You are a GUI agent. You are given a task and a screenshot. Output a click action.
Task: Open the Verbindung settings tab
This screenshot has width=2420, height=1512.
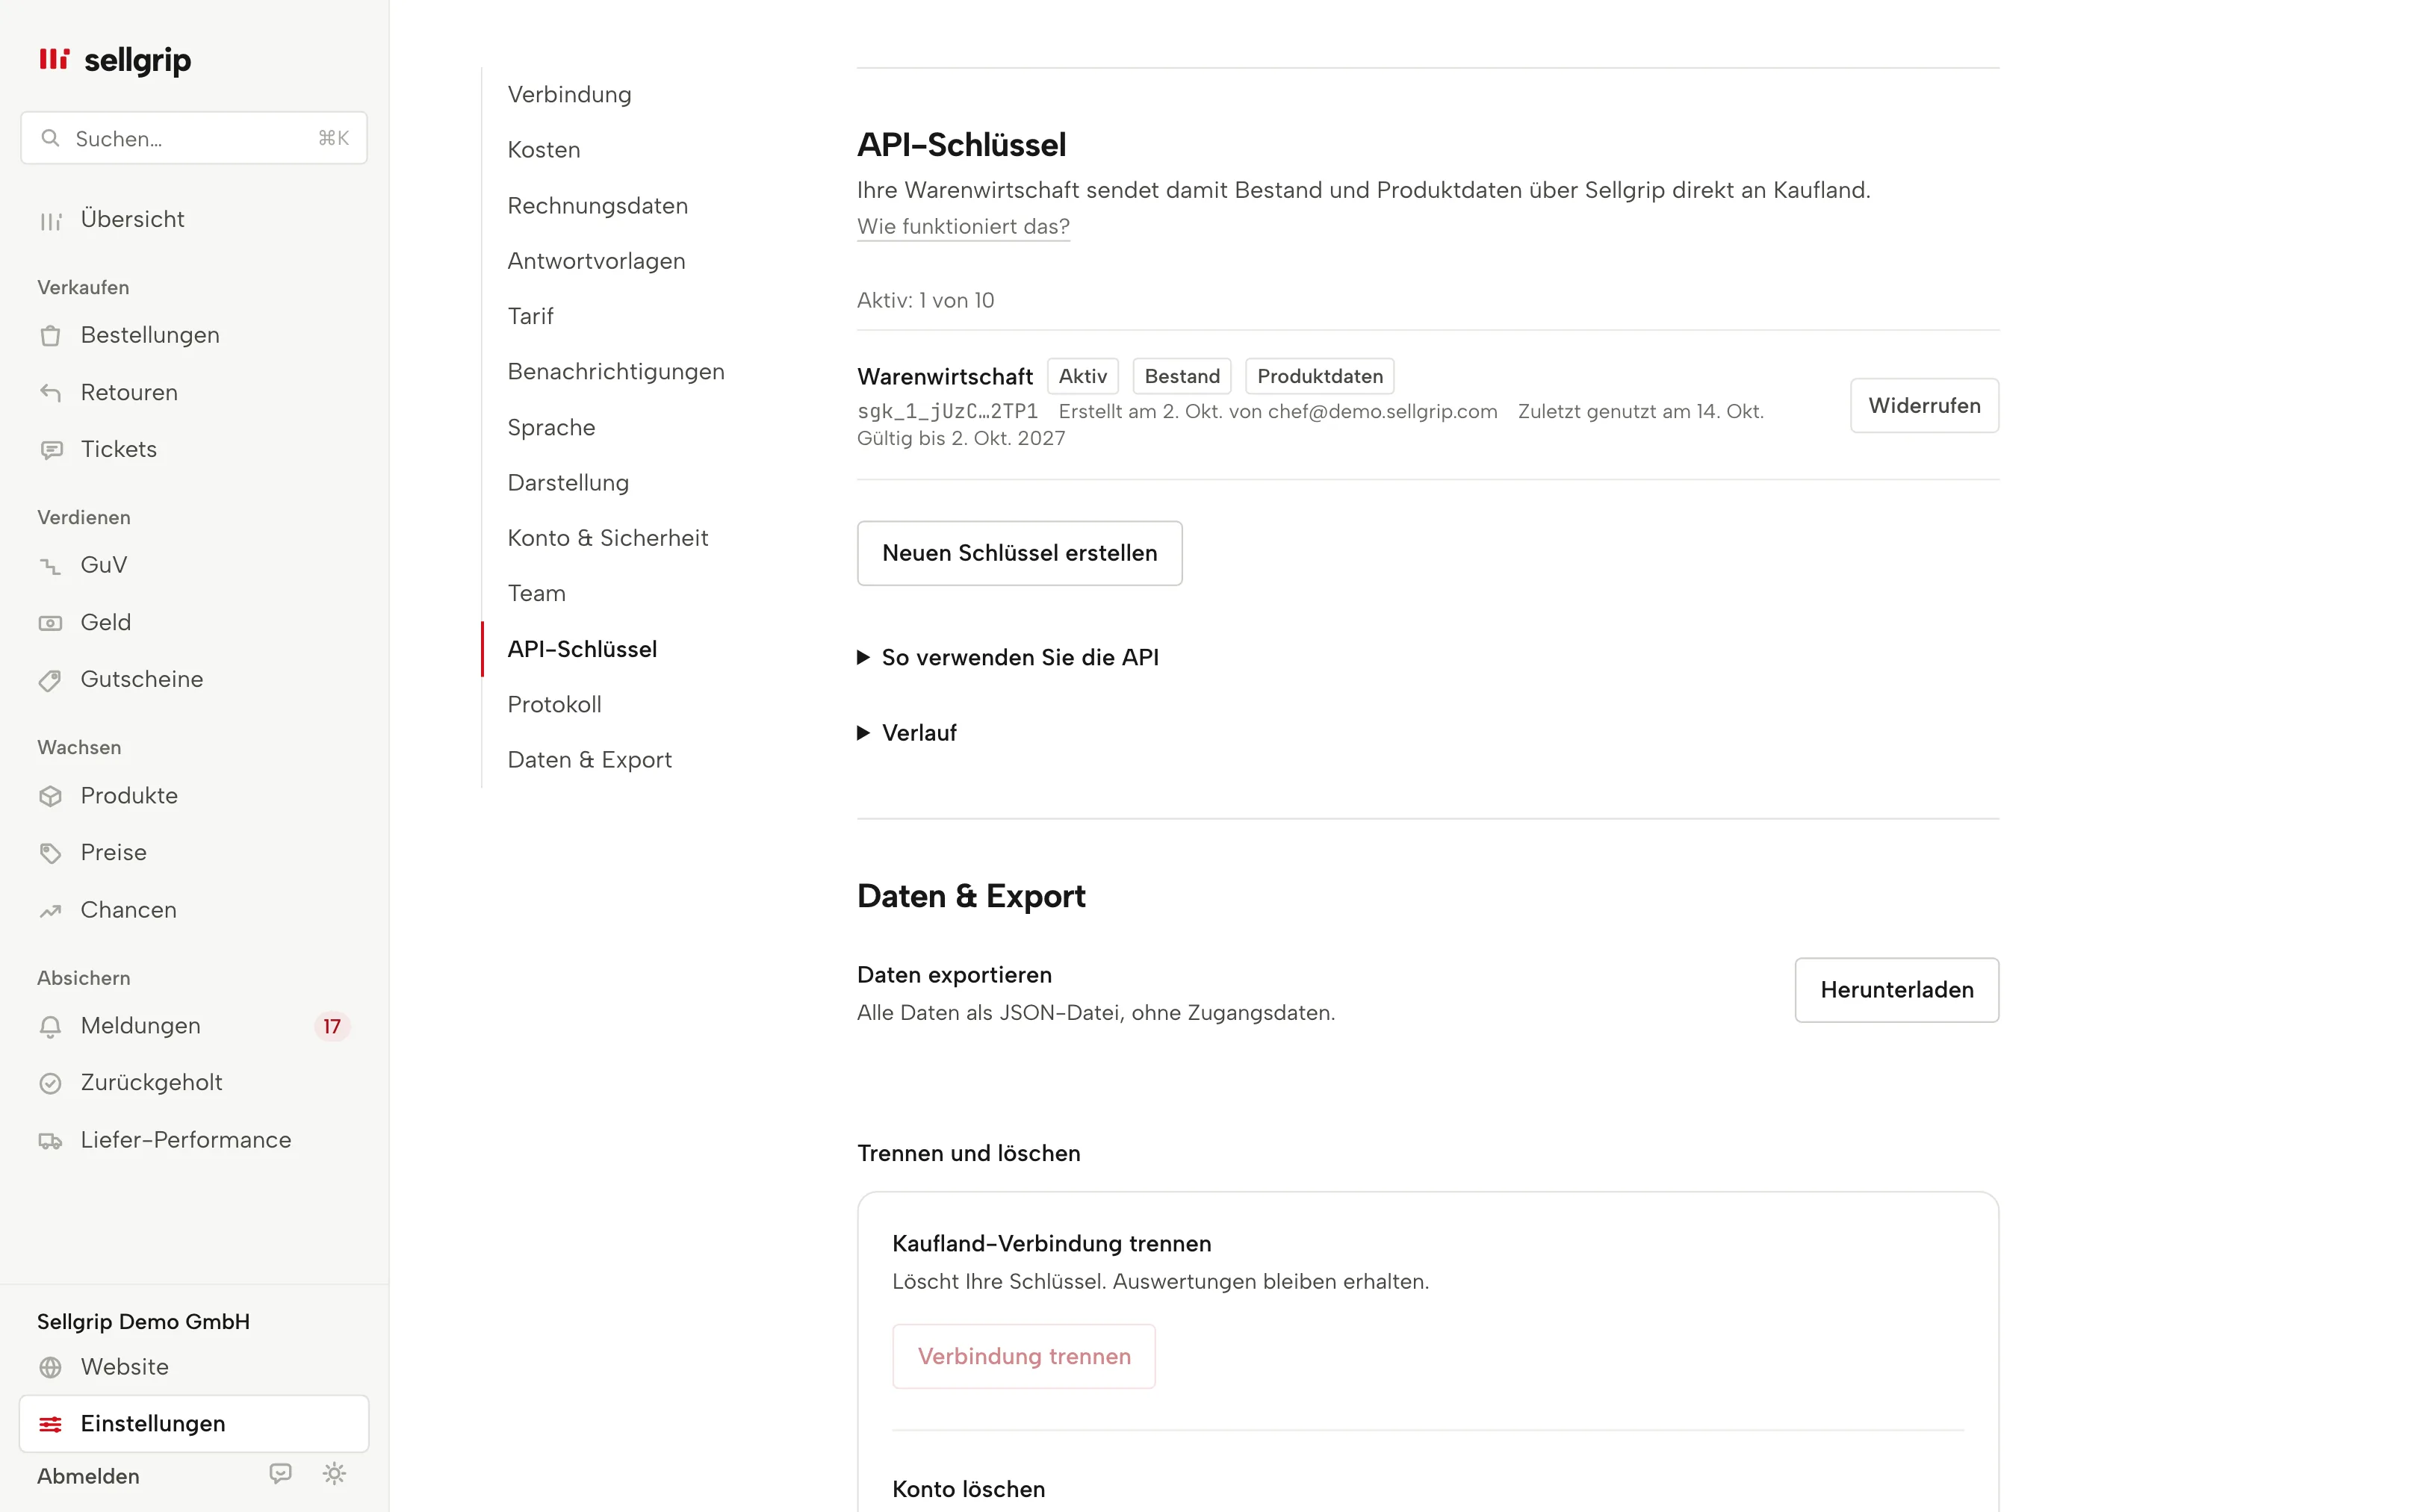pyautogui.click(x=569, y=94)
